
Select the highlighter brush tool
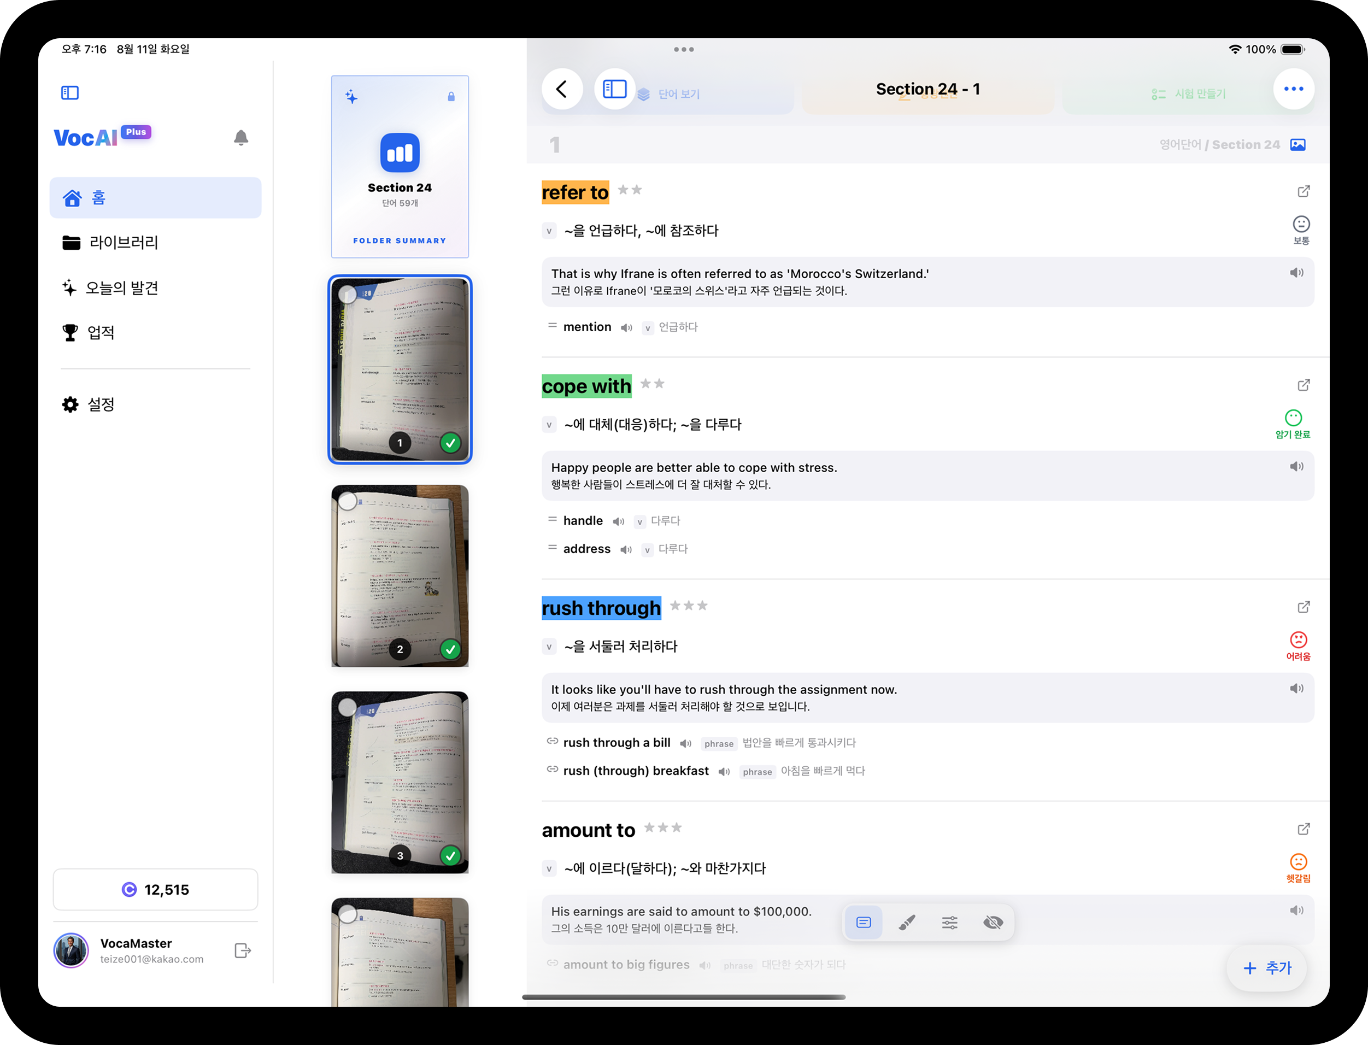[907, 923]
